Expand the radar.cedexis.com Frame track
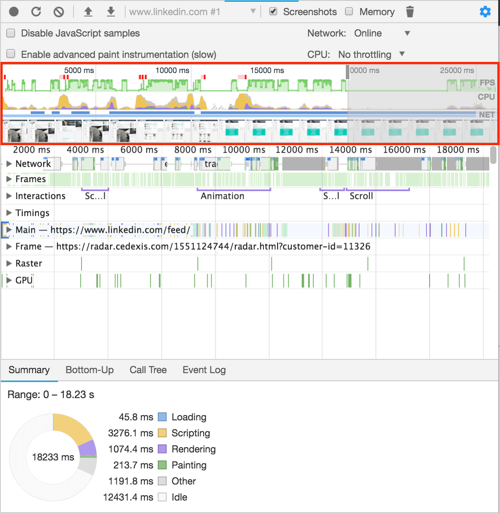Viewport: 500px width, 513px height. 9,246
